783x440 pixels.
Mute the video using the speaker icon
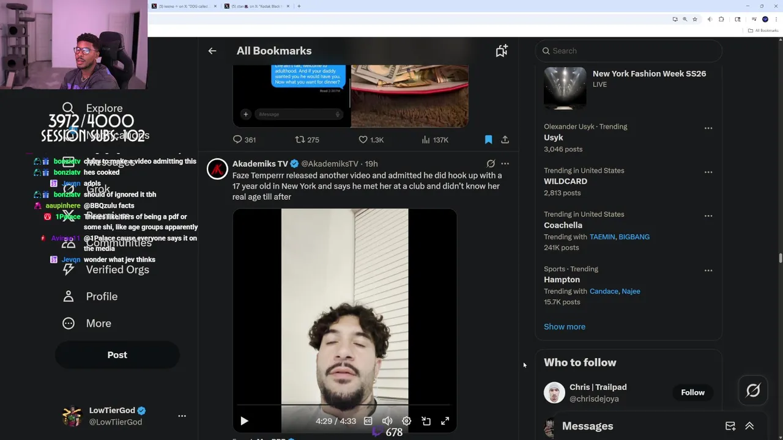click(x=387, y=421)
